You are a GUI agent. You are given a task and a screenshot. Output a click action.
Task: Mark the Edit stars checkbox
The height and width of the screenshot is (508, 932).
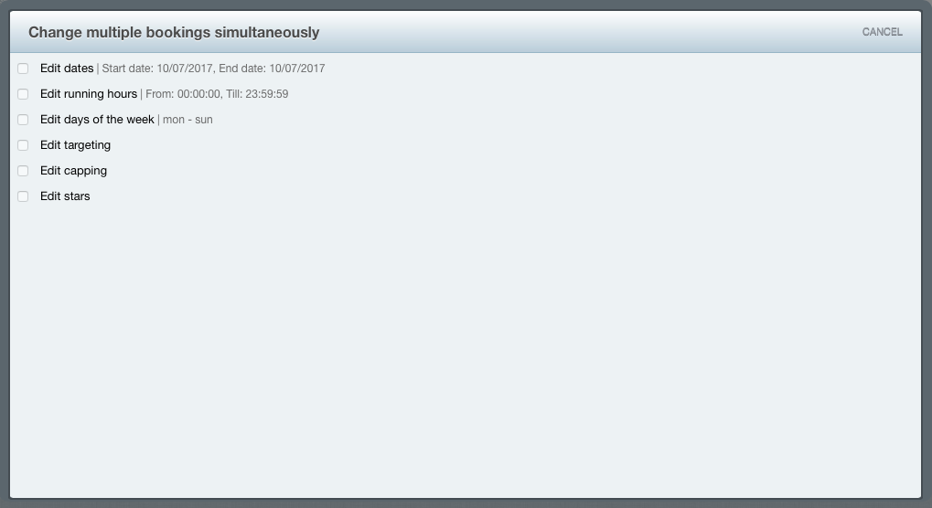point(23,196)
